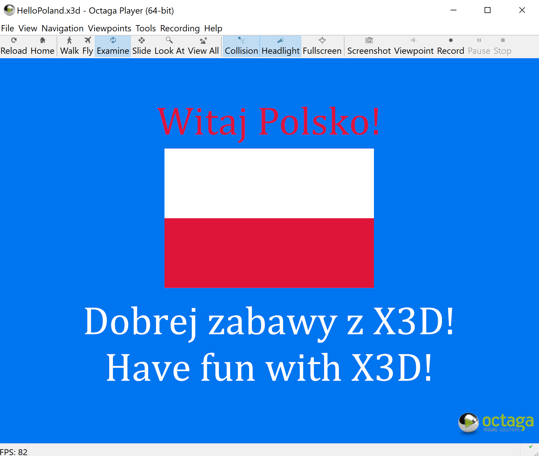Start recording with the Record button
The image size is (539, 456).
pyautogui.click(x=451, y=46)
